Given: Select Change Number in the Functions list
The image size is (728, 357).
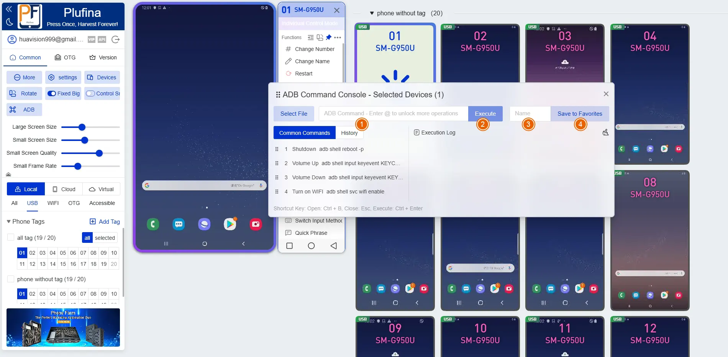Looking at the screenshot, I should tap(310, 49).
